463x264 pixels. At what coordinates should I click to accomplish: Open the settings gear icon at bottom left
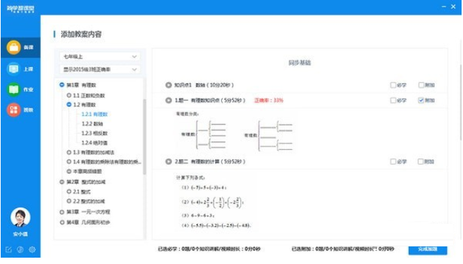(32, 250)
